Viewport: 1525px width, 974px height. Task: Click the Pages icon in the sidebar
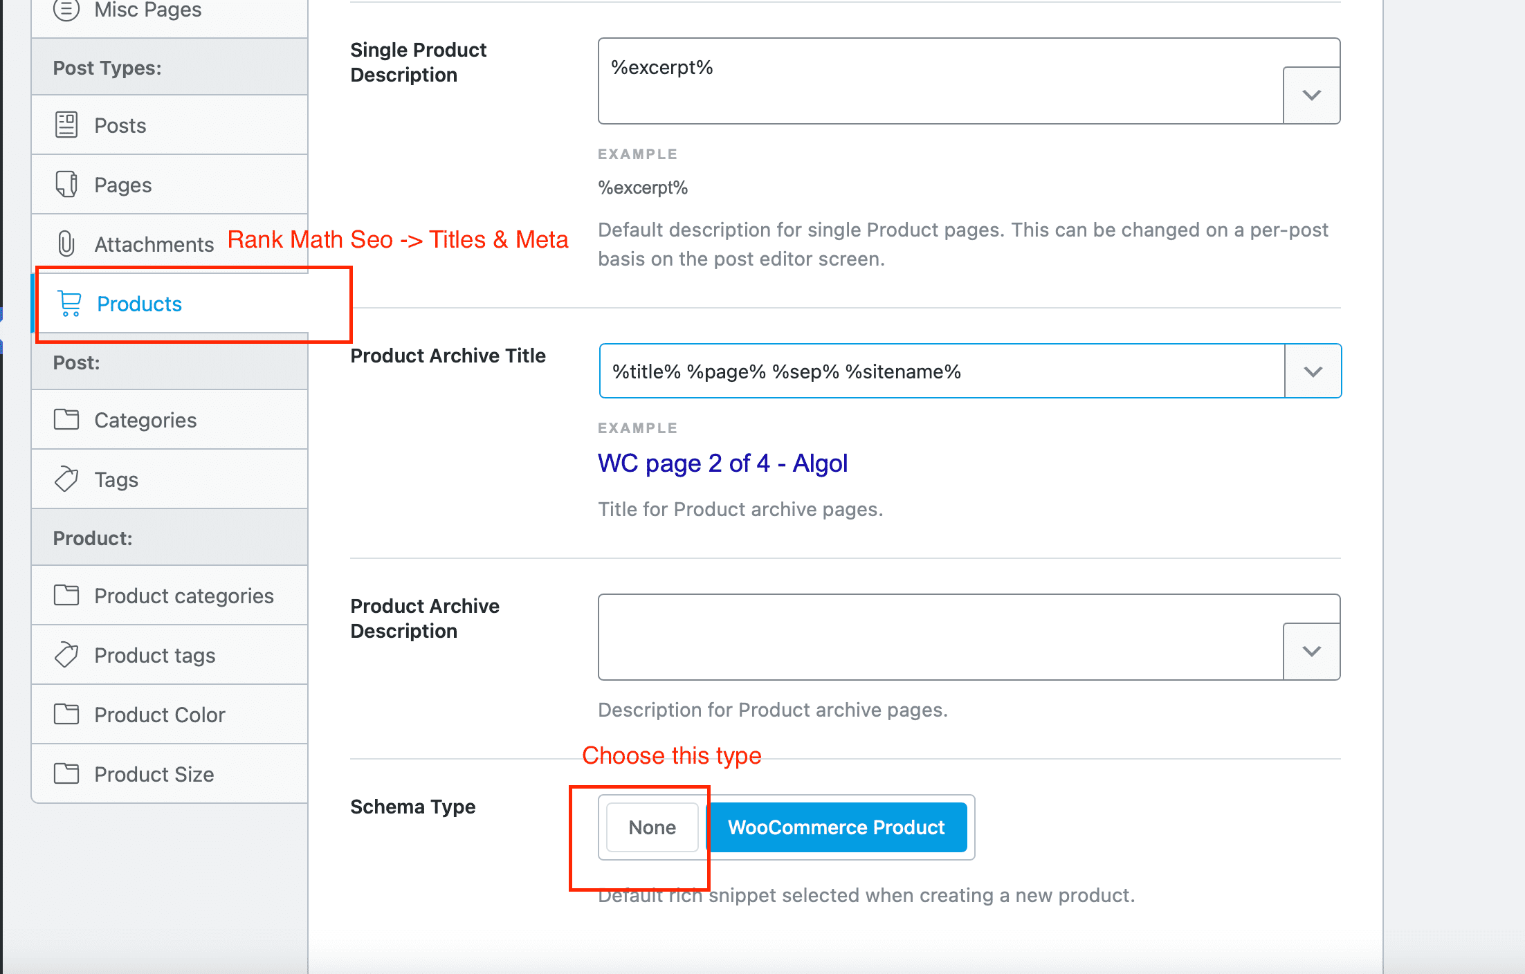click(66, 185)
